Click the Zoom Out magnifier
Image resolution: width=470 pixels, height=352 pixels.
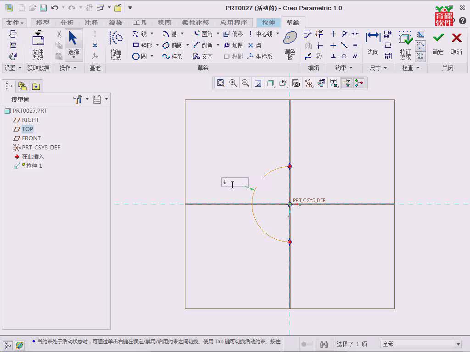246,83
